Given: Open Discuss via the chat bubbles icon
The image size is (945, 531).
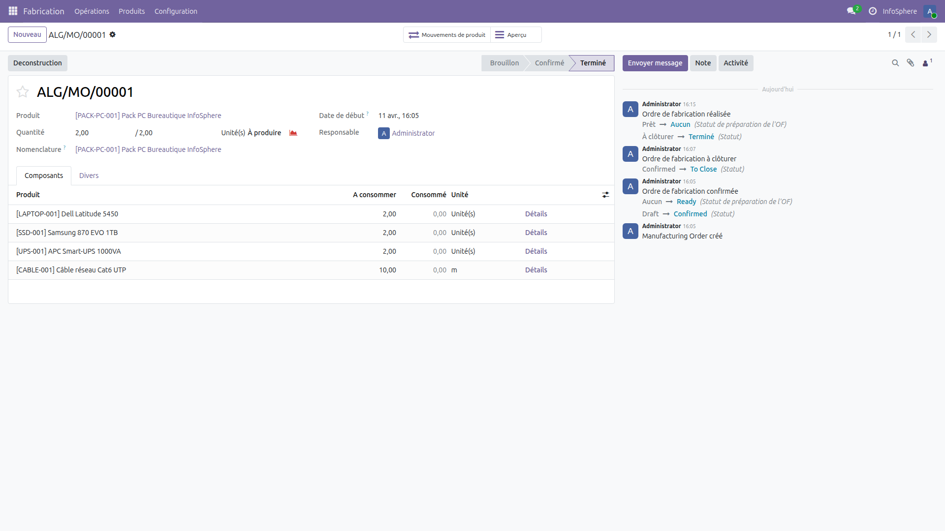Looking at the screenshot, I should (x=852, y=11).
